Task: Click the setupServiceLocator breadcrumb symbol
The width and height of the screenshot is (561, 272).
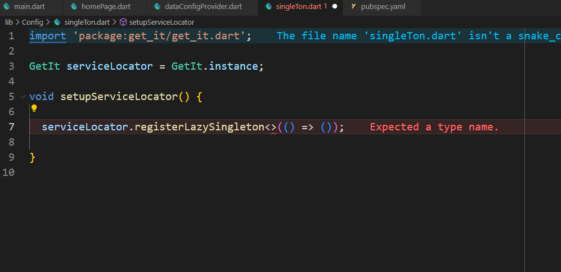Action: pos(161,22)
